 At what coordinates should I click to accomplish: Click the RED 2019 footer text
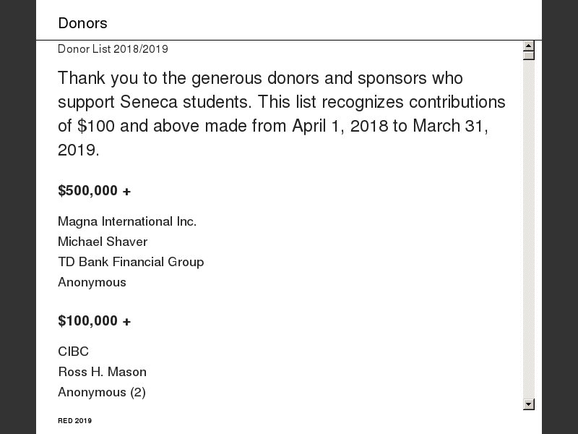[x=74, y=421]
